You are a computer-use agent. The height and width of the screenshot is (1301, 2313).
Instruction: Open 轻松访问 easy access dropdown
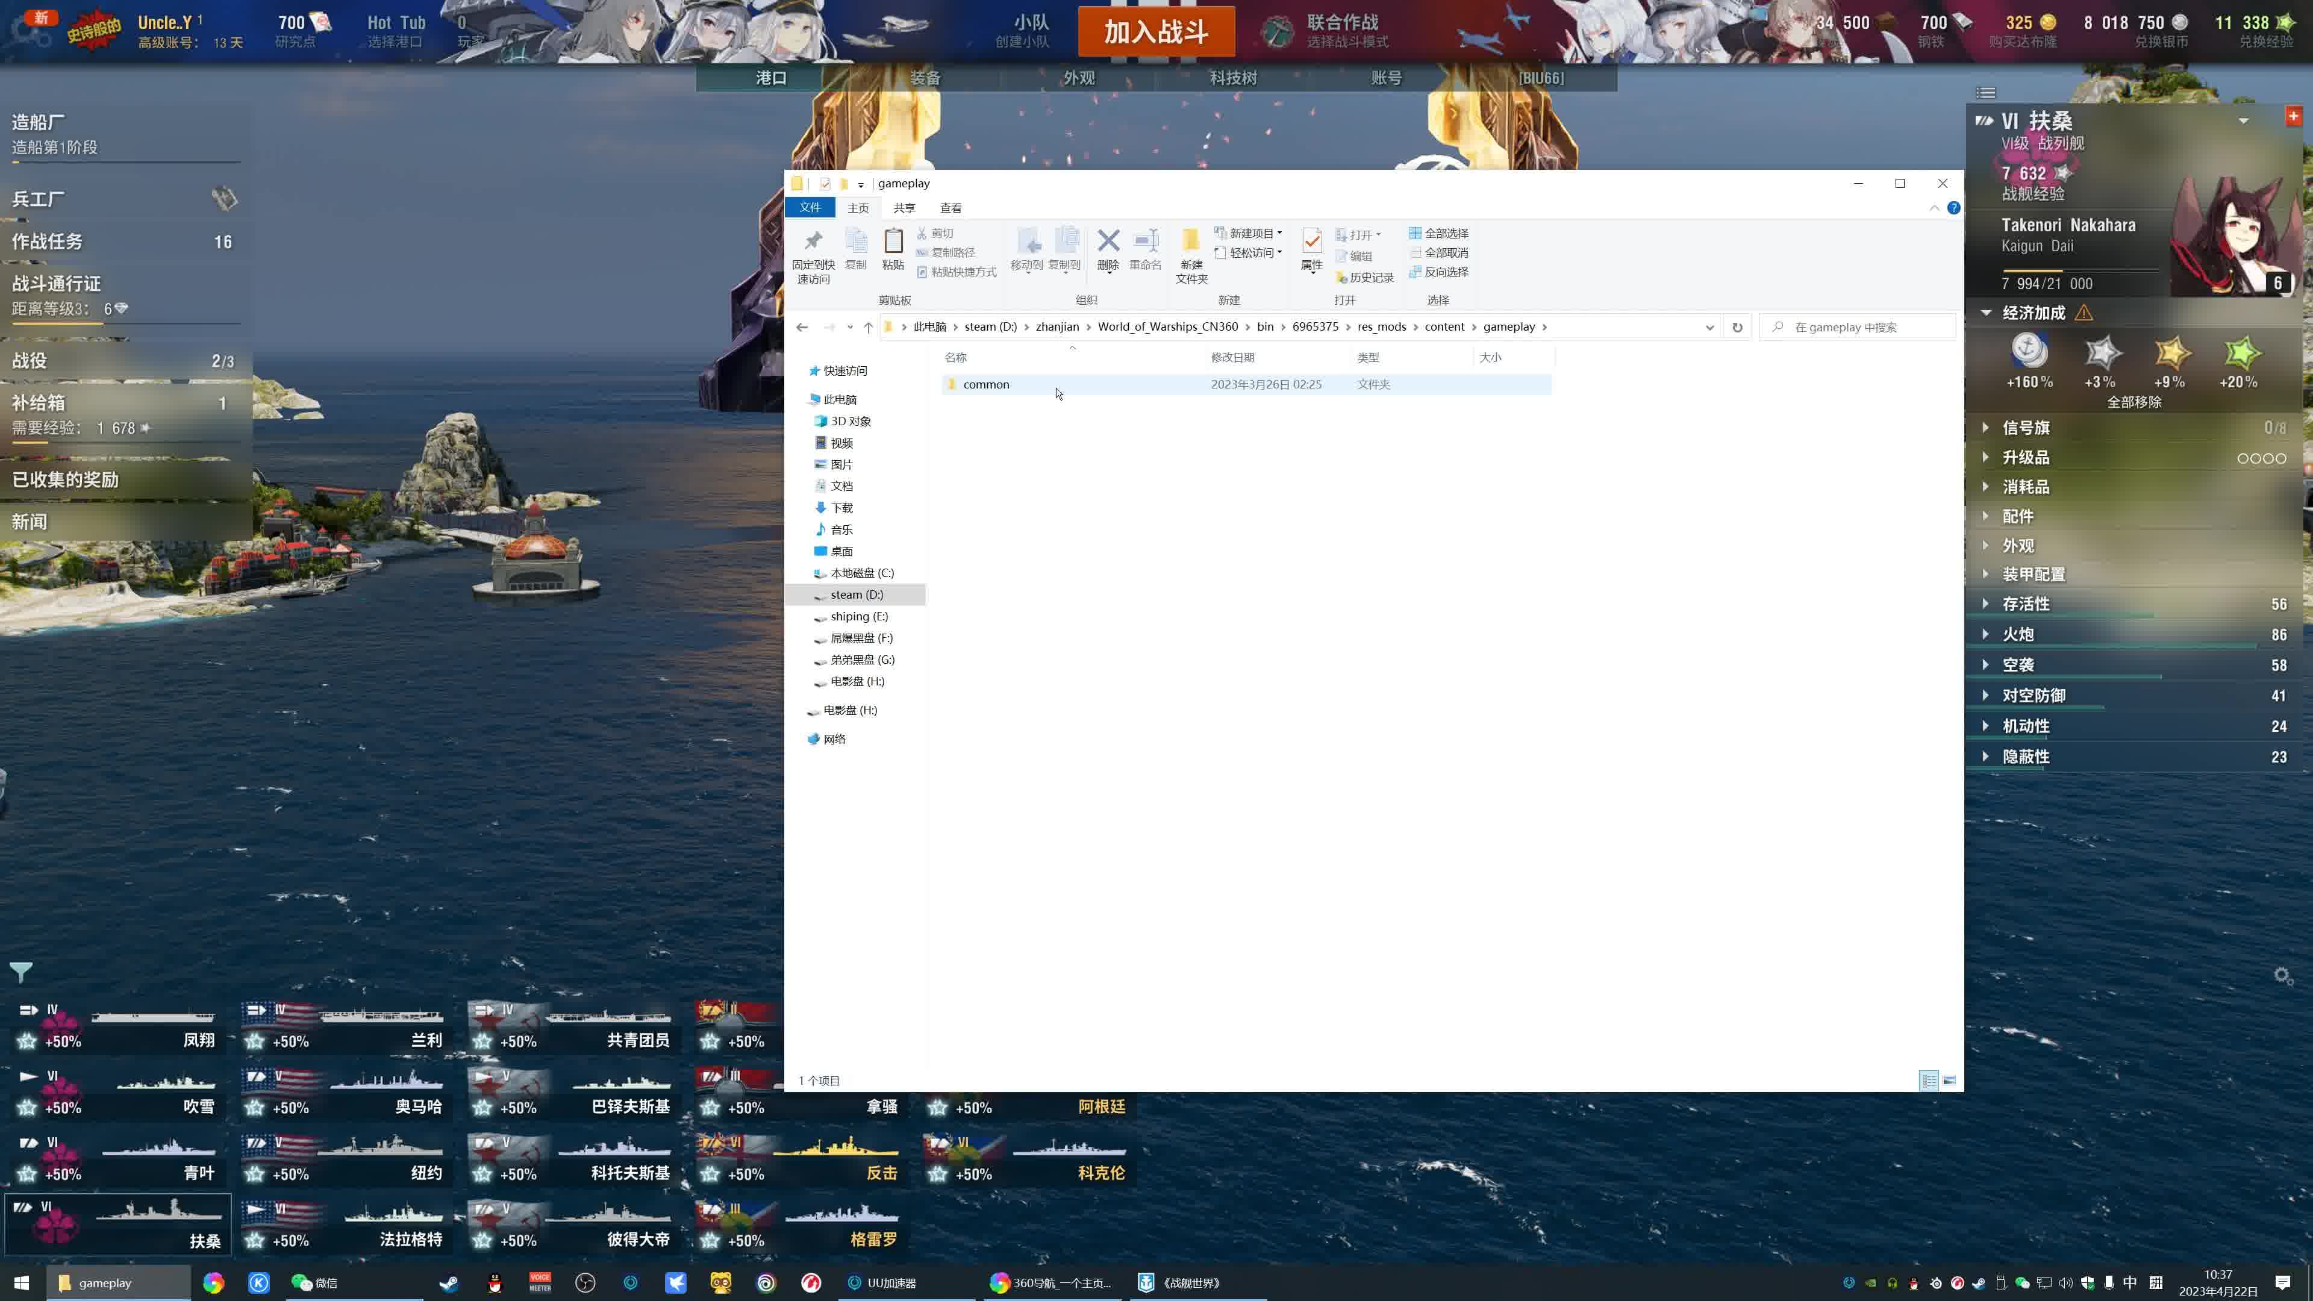(1249, 253)
